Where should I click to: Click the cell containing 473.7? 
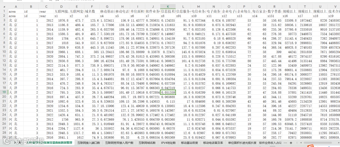(x=77, y=20)
